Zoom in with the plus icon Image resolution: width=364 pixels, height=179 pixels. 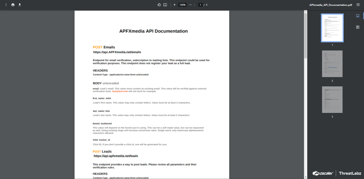tap(174, 5)
